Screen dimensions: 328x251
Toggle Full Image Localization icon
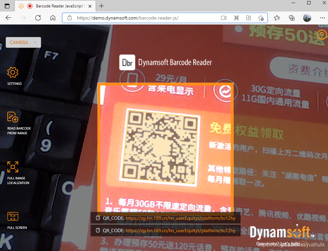click(13, 167)
